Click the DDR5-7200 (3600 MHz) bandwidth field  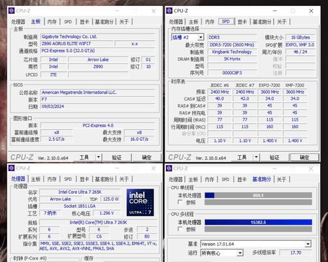click(x=232, y=45)
